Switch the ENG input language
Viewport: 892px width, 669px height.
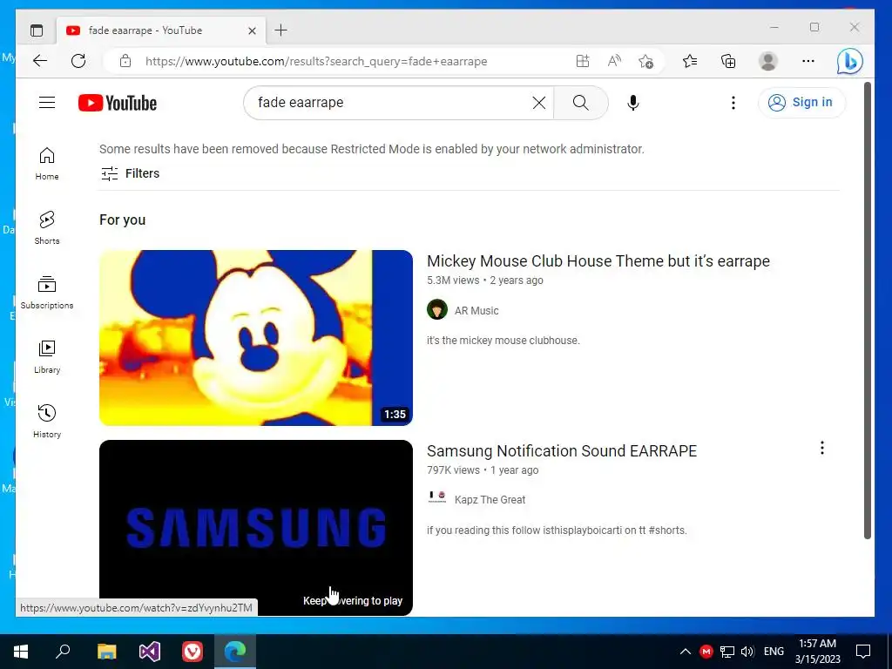pyautogui.click(x=774, y=652)
